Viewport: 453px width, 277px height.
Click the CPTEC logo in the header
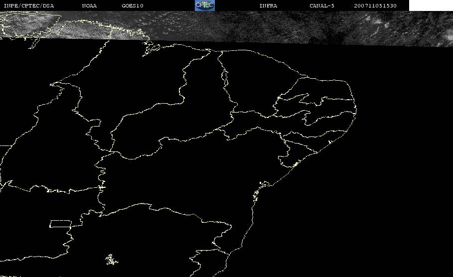[x=204, y=5]
